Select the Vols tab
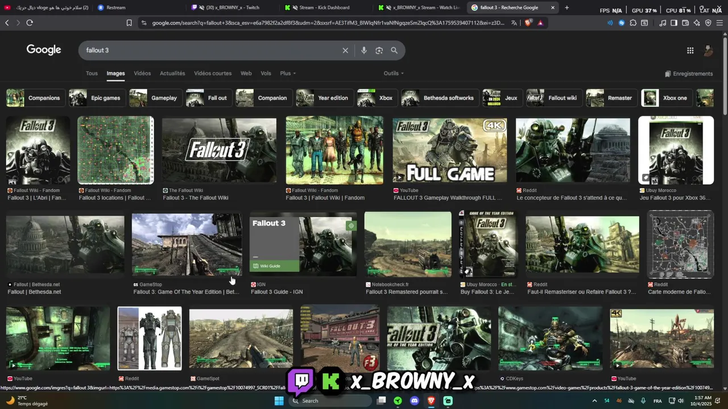 coord(266,73)
